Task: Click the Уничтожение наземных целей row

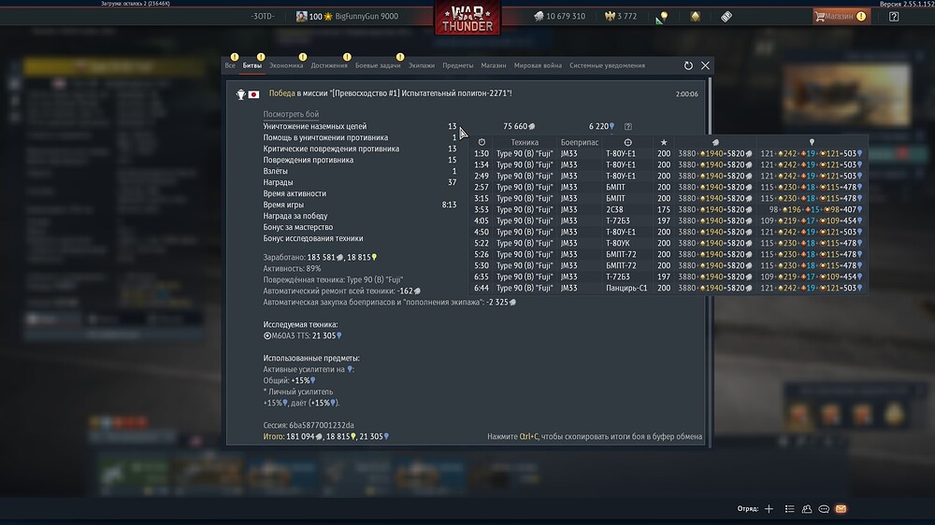Action: point(360,126)
